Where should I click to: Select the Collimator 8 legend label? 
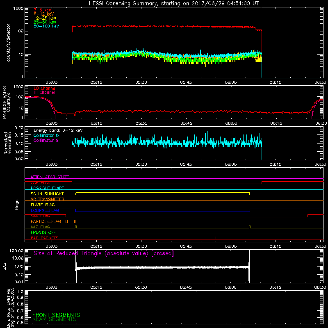tap(46, 135)
